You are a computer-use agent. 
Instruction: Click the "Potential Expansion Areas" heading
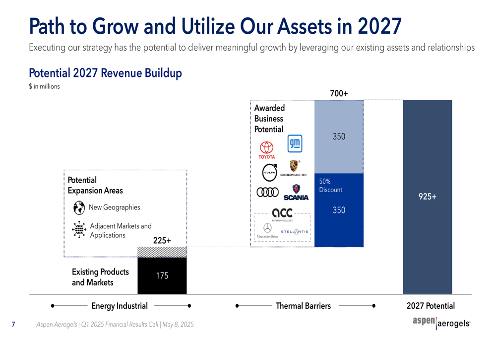[x=95, y=185]
